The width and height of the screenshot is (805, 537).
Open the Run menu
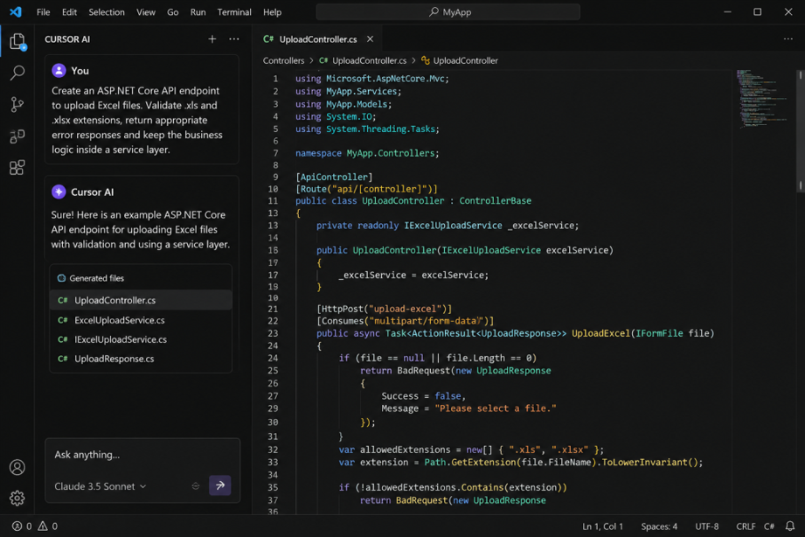pyautogui.click(x=198, y=12)
